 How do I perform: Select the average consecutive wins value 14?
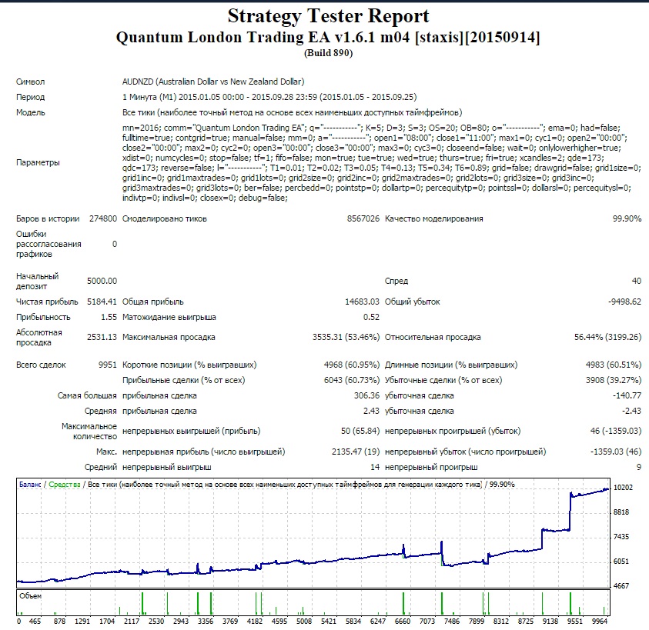tap(375, 467)
